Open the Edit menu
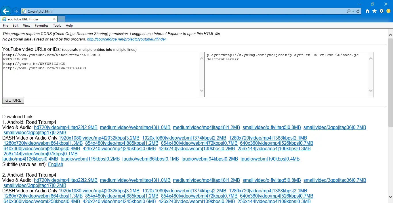Viewport: 393px width, 203px height. coord(16,26)
